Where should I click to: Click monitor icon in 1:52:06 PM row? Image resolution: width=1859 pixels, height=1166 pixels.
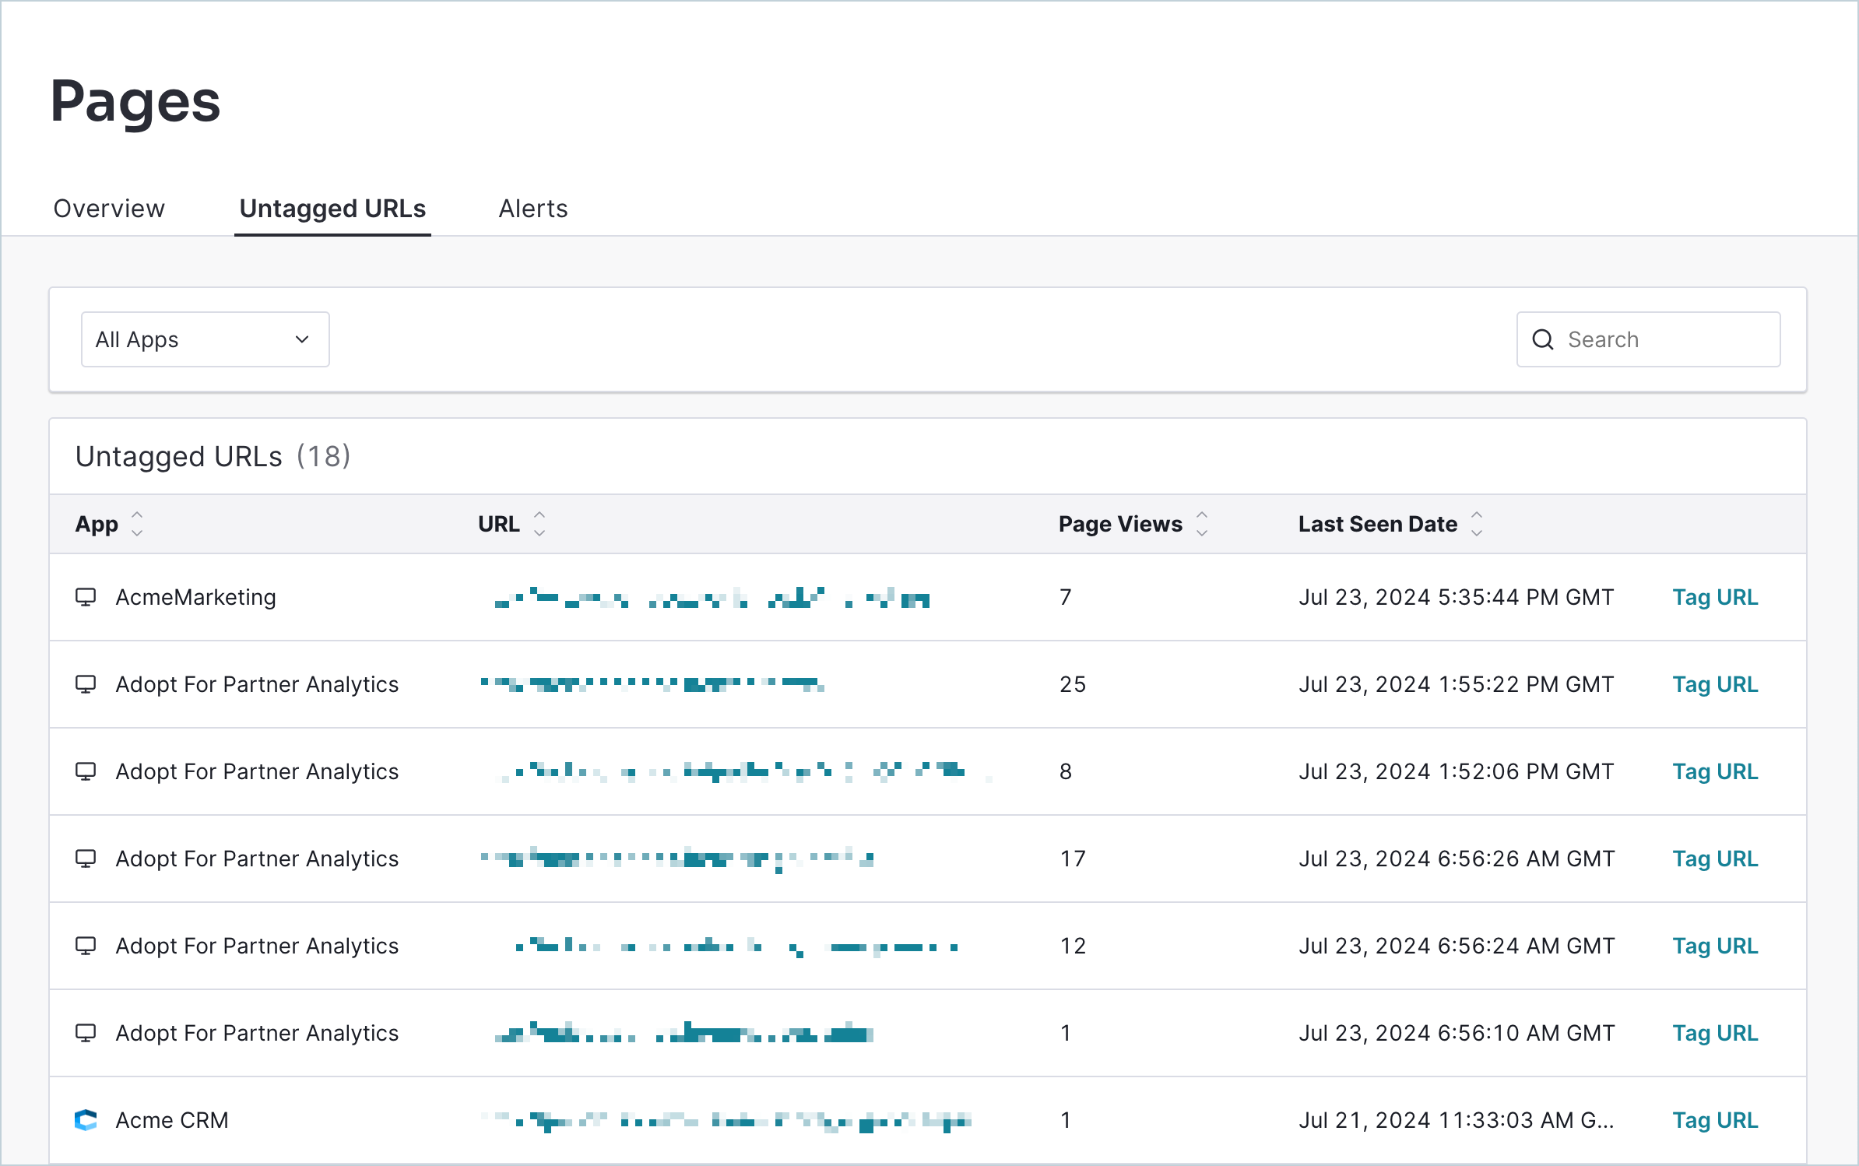[86, 771]
